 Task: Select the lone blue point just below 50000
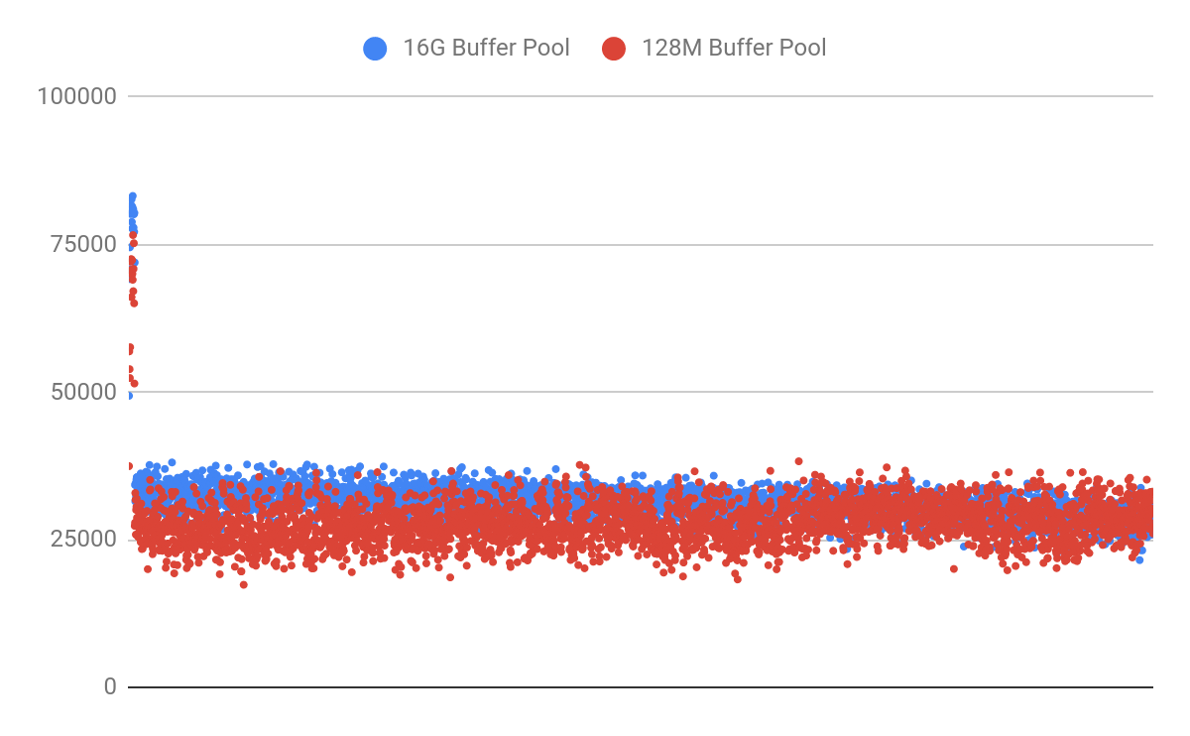pyautogui.click(x=129, y=396)
